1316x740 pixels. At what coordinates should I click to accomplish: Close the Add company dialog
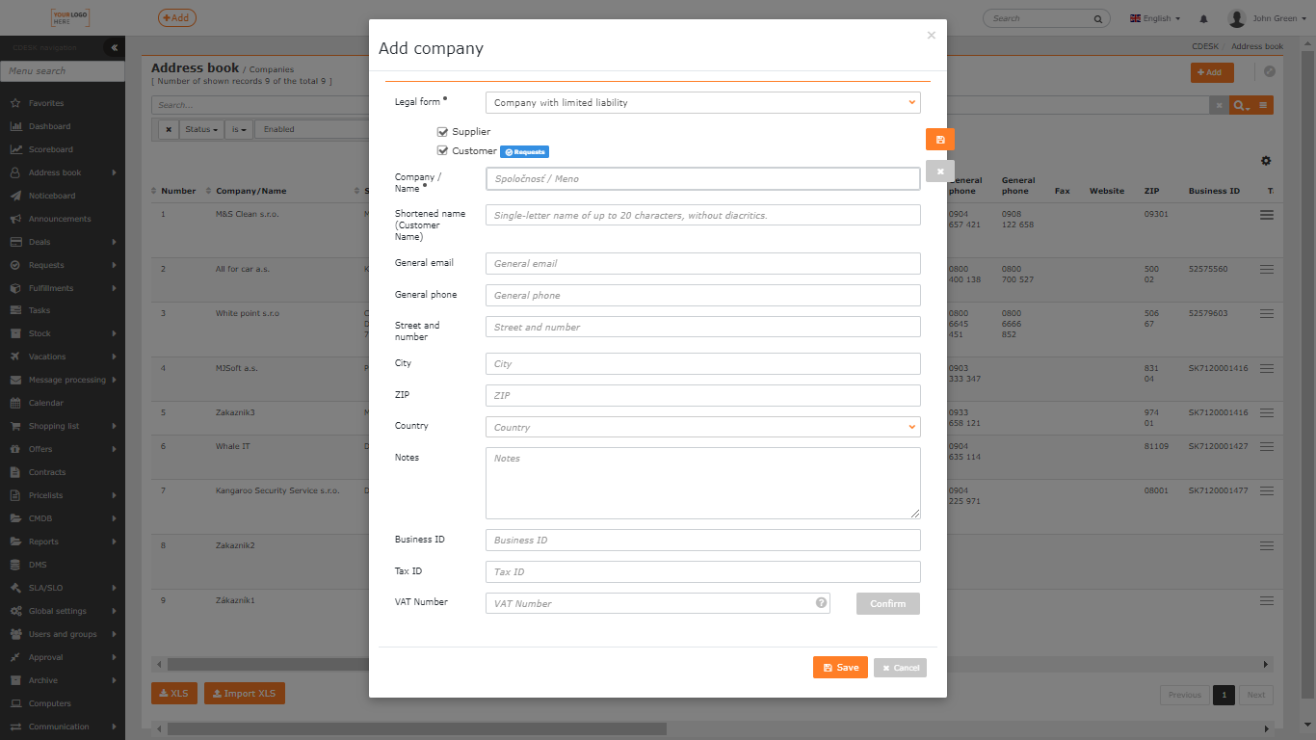[x=931, y=36]
